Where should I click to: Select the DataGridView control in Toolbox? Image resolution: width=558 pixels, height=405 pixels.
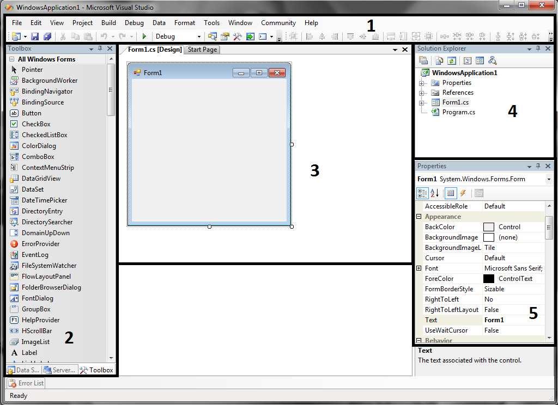coord(41,179)
